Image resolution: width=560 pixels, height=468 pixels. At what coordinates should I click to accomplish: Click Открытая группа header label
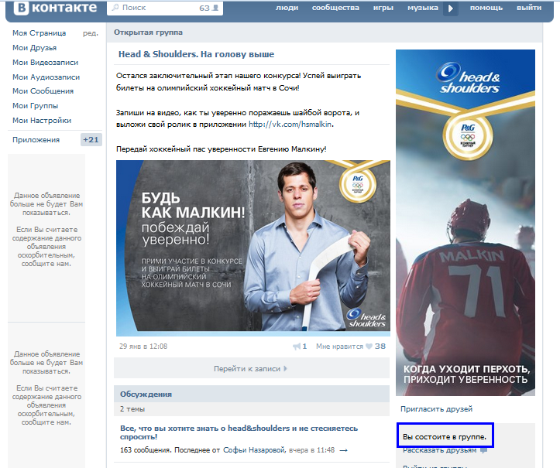pyautogui.click(x=148, y=32)
